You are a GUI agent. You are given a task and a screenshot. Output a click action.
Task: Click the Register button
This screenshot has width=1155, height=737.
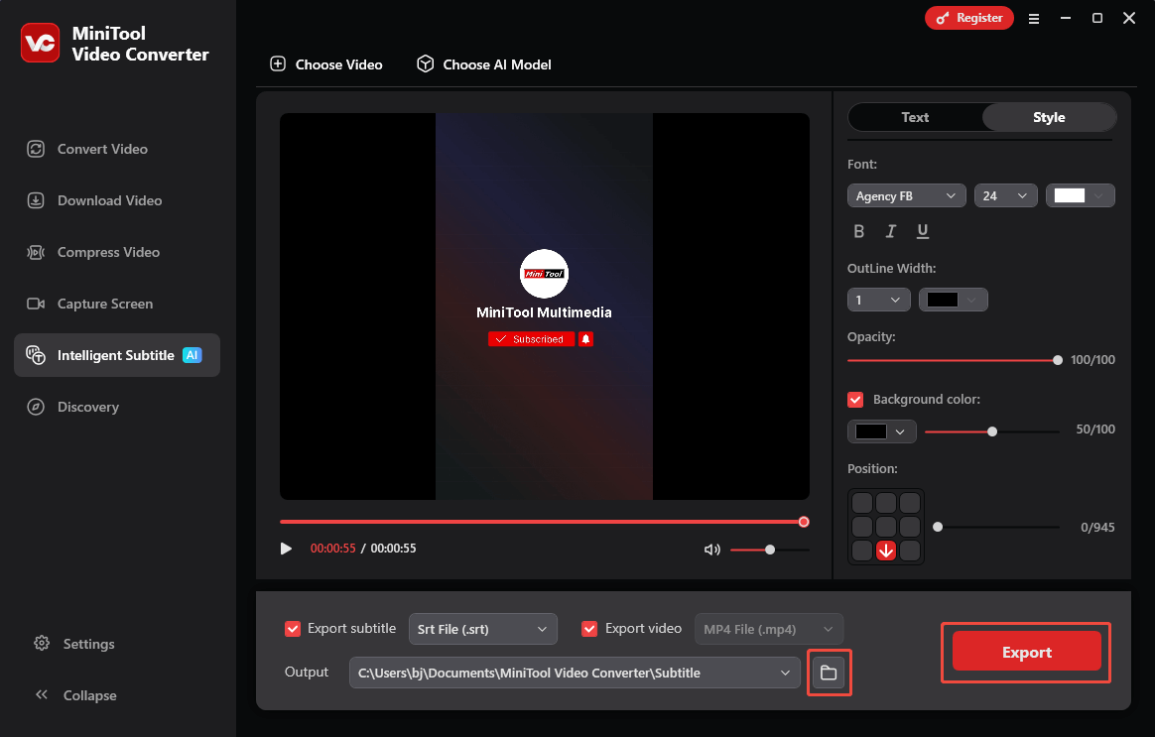pos(968,18)
